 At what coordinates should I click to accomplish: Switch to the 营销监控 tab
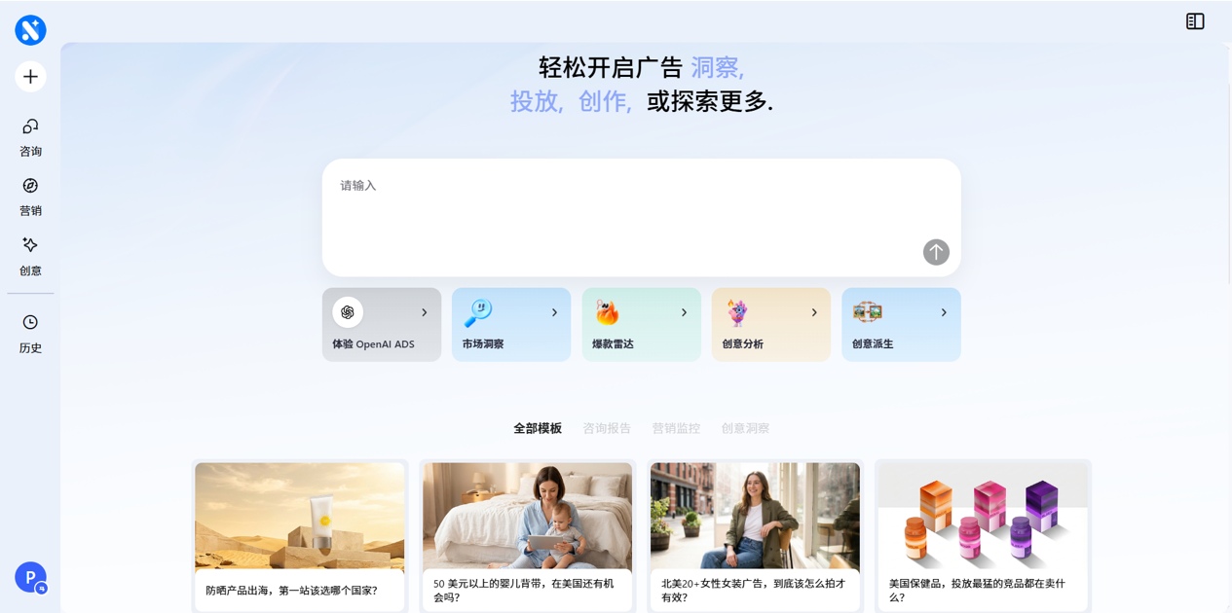[x=676, y=428]
